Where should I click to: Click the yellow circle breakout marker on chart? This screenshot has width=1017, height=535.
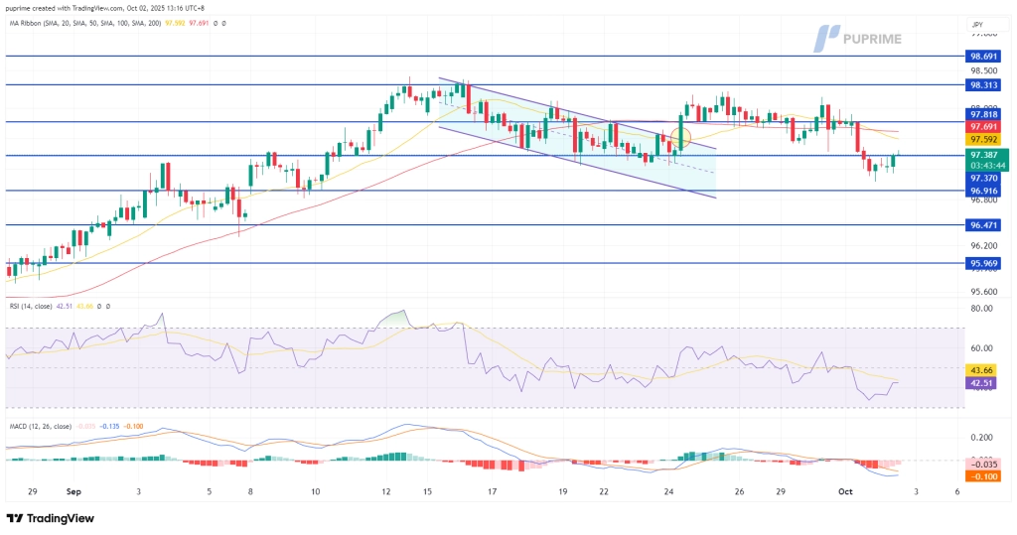(681, 136)
